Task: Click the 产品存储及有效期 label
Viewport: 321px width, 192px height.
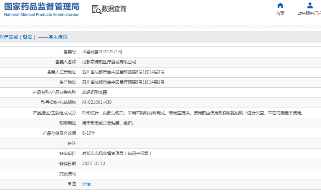Action: point(59,133)
